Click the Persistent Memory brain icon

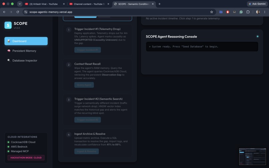tap(9, 51)
